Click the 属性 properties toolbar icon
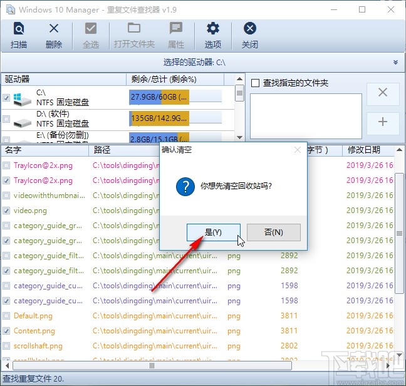406x386 pixels. point(176,28)
